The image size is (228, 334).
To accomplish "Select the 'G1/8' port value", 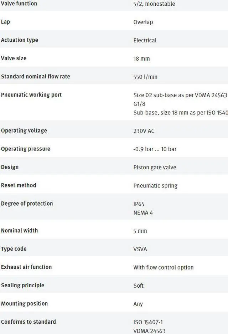I will point(139,104).
